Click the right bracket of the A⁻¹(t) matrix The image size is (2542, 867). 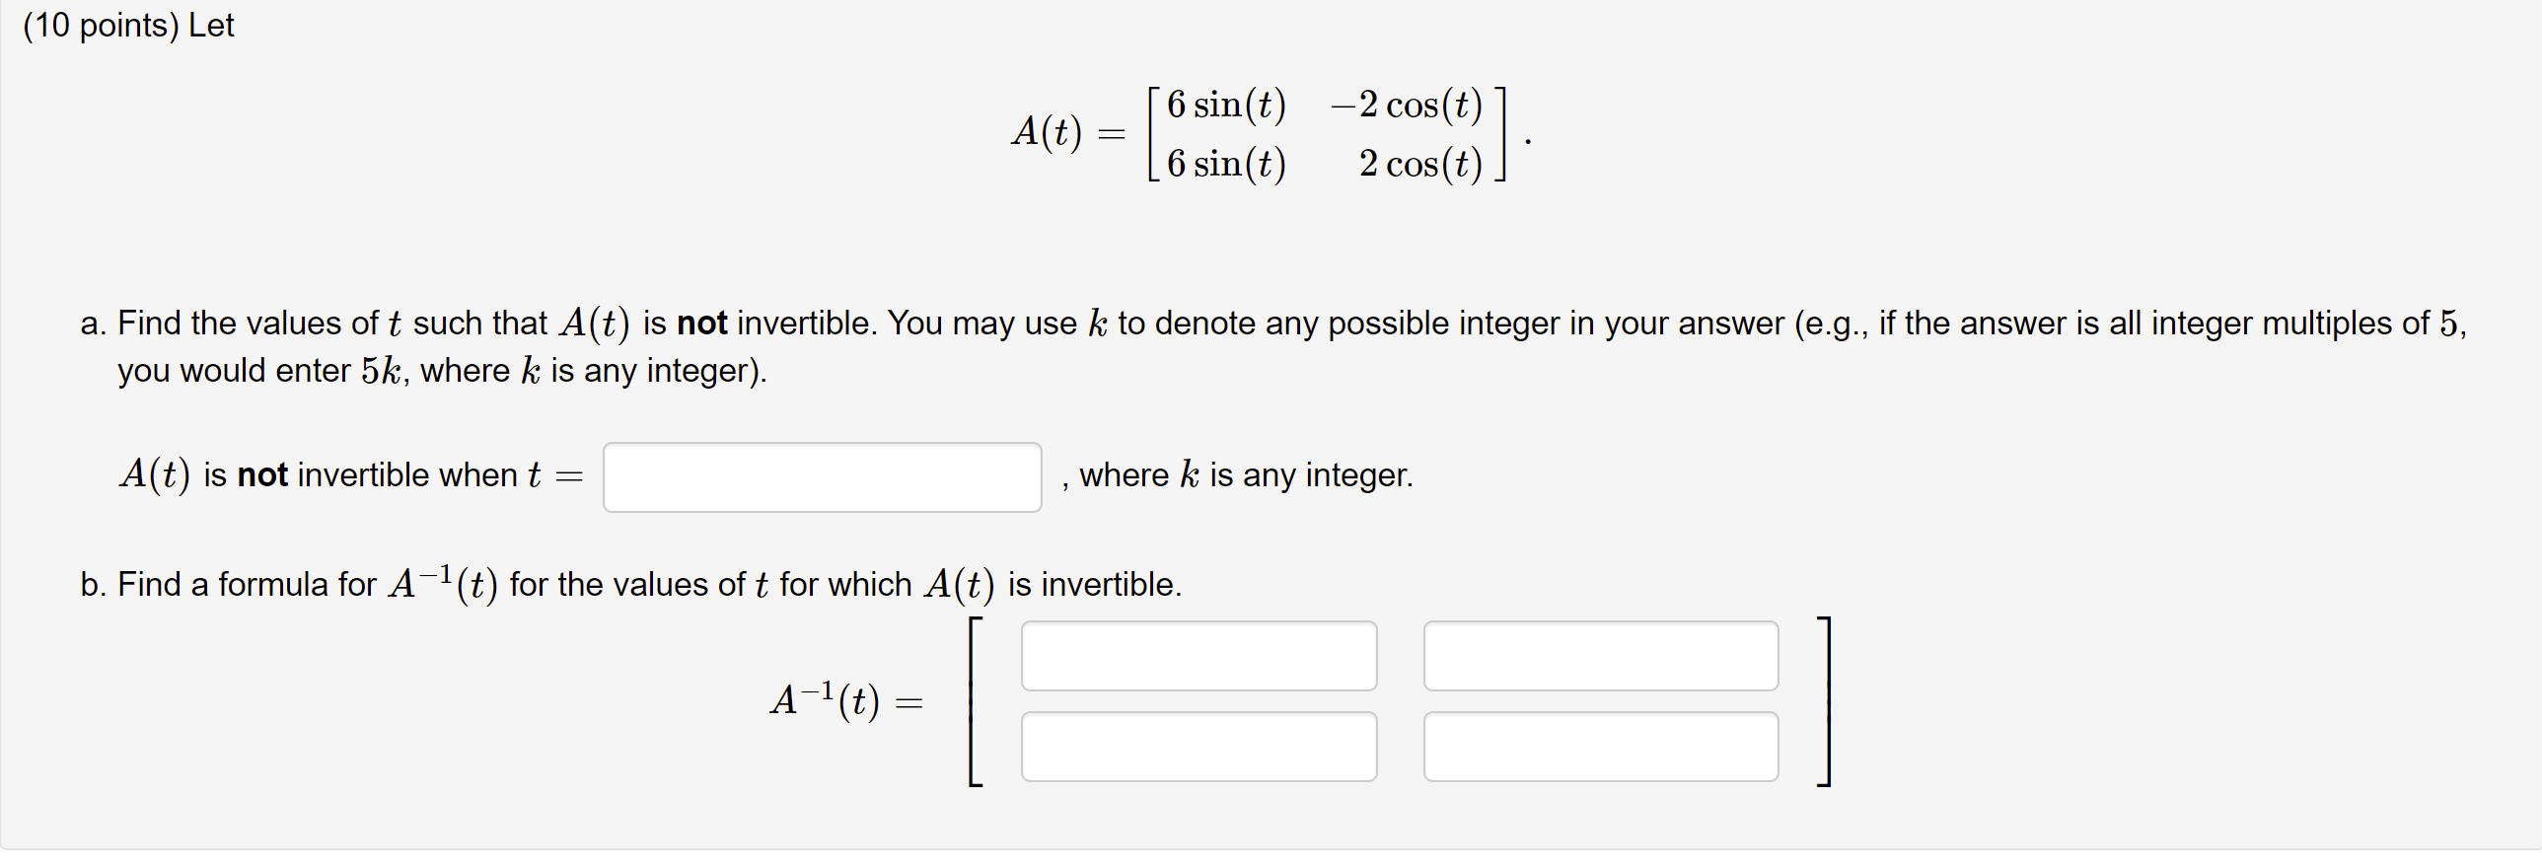(x=1825, y=700)
